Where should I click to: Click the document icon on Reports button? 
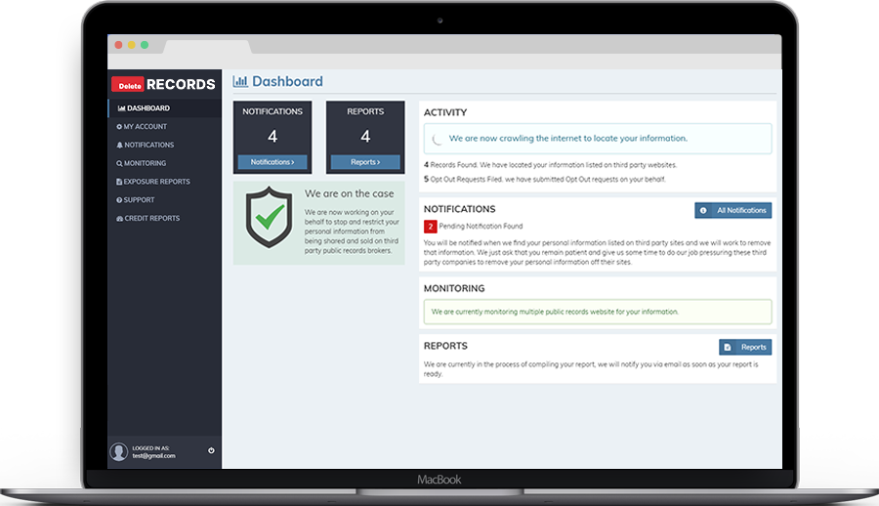(x=727, y=347)
